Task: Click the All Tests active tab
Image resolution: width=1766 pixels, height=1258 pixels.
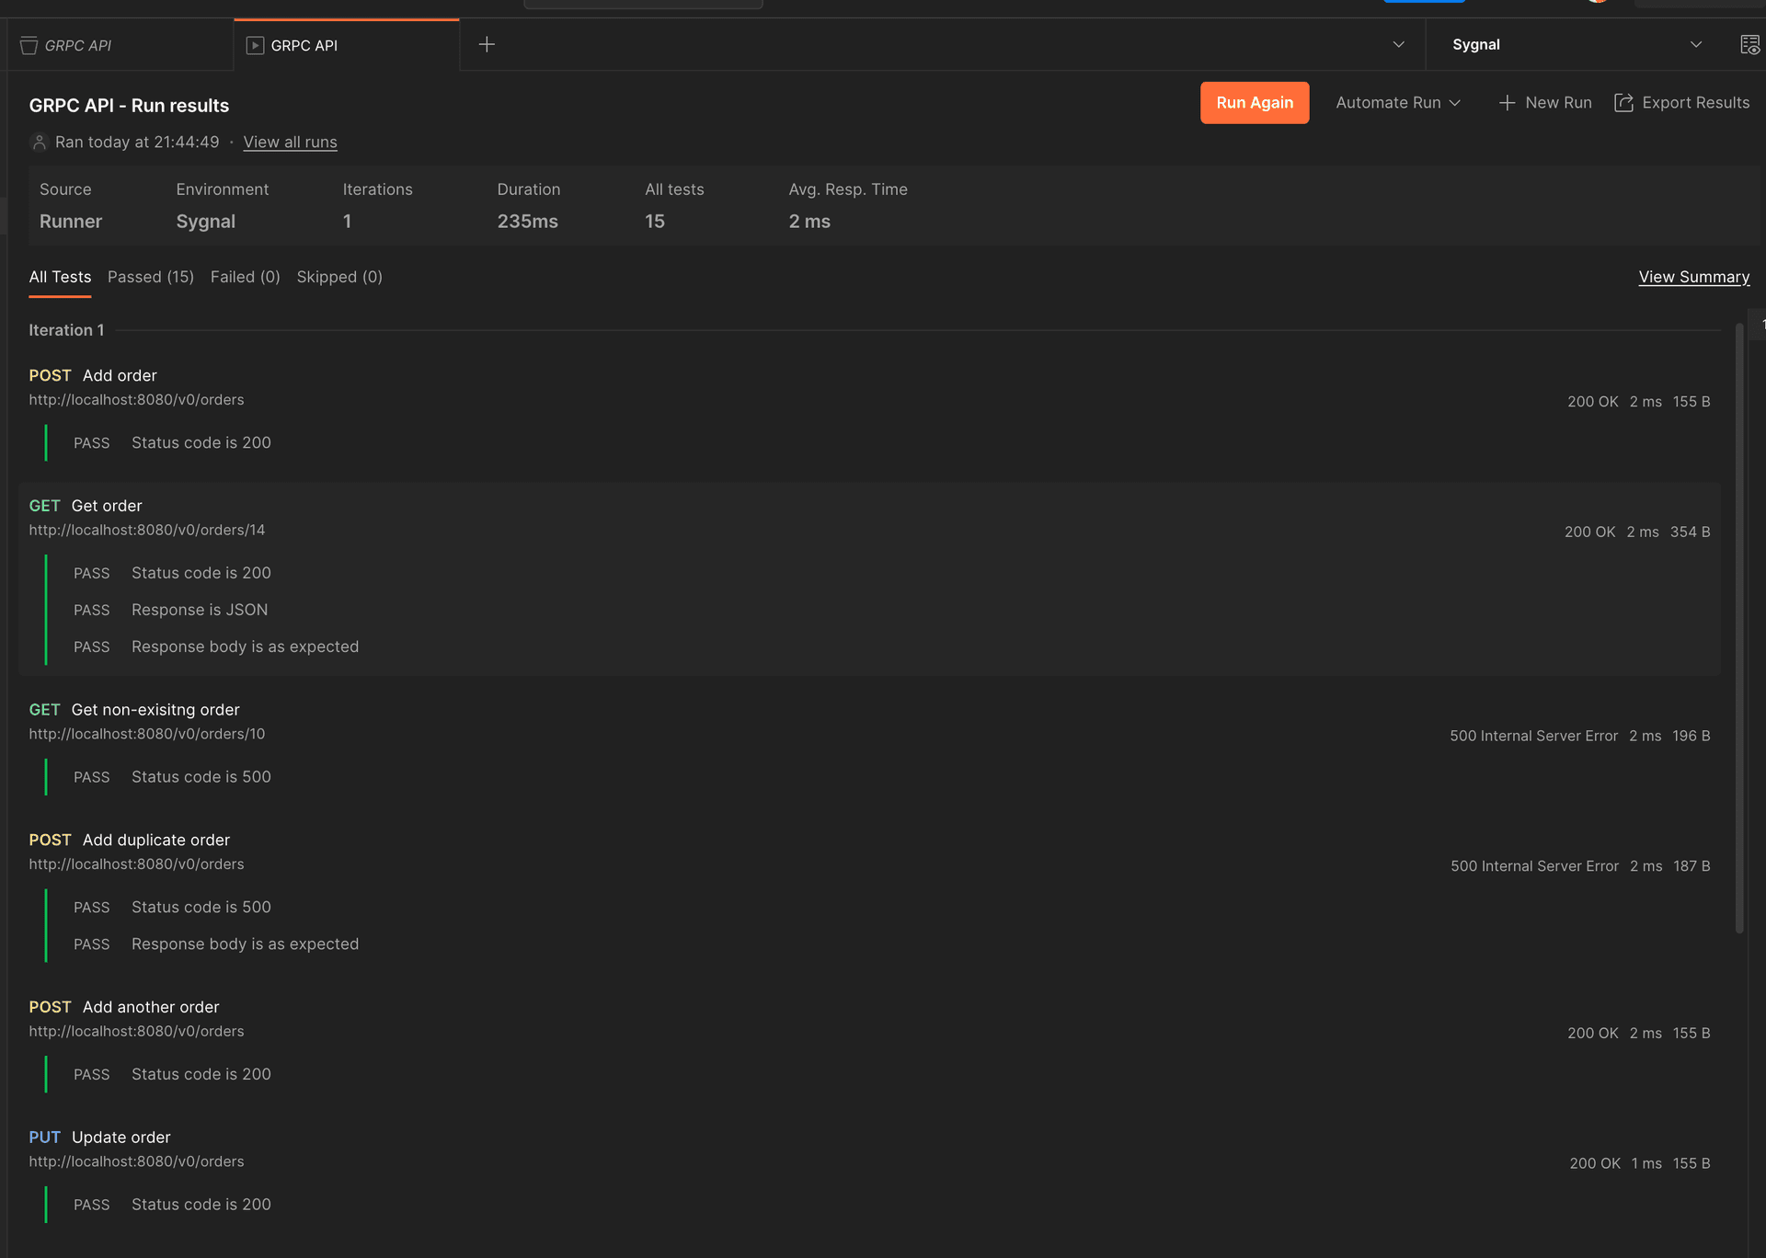Action: [60, 277]
